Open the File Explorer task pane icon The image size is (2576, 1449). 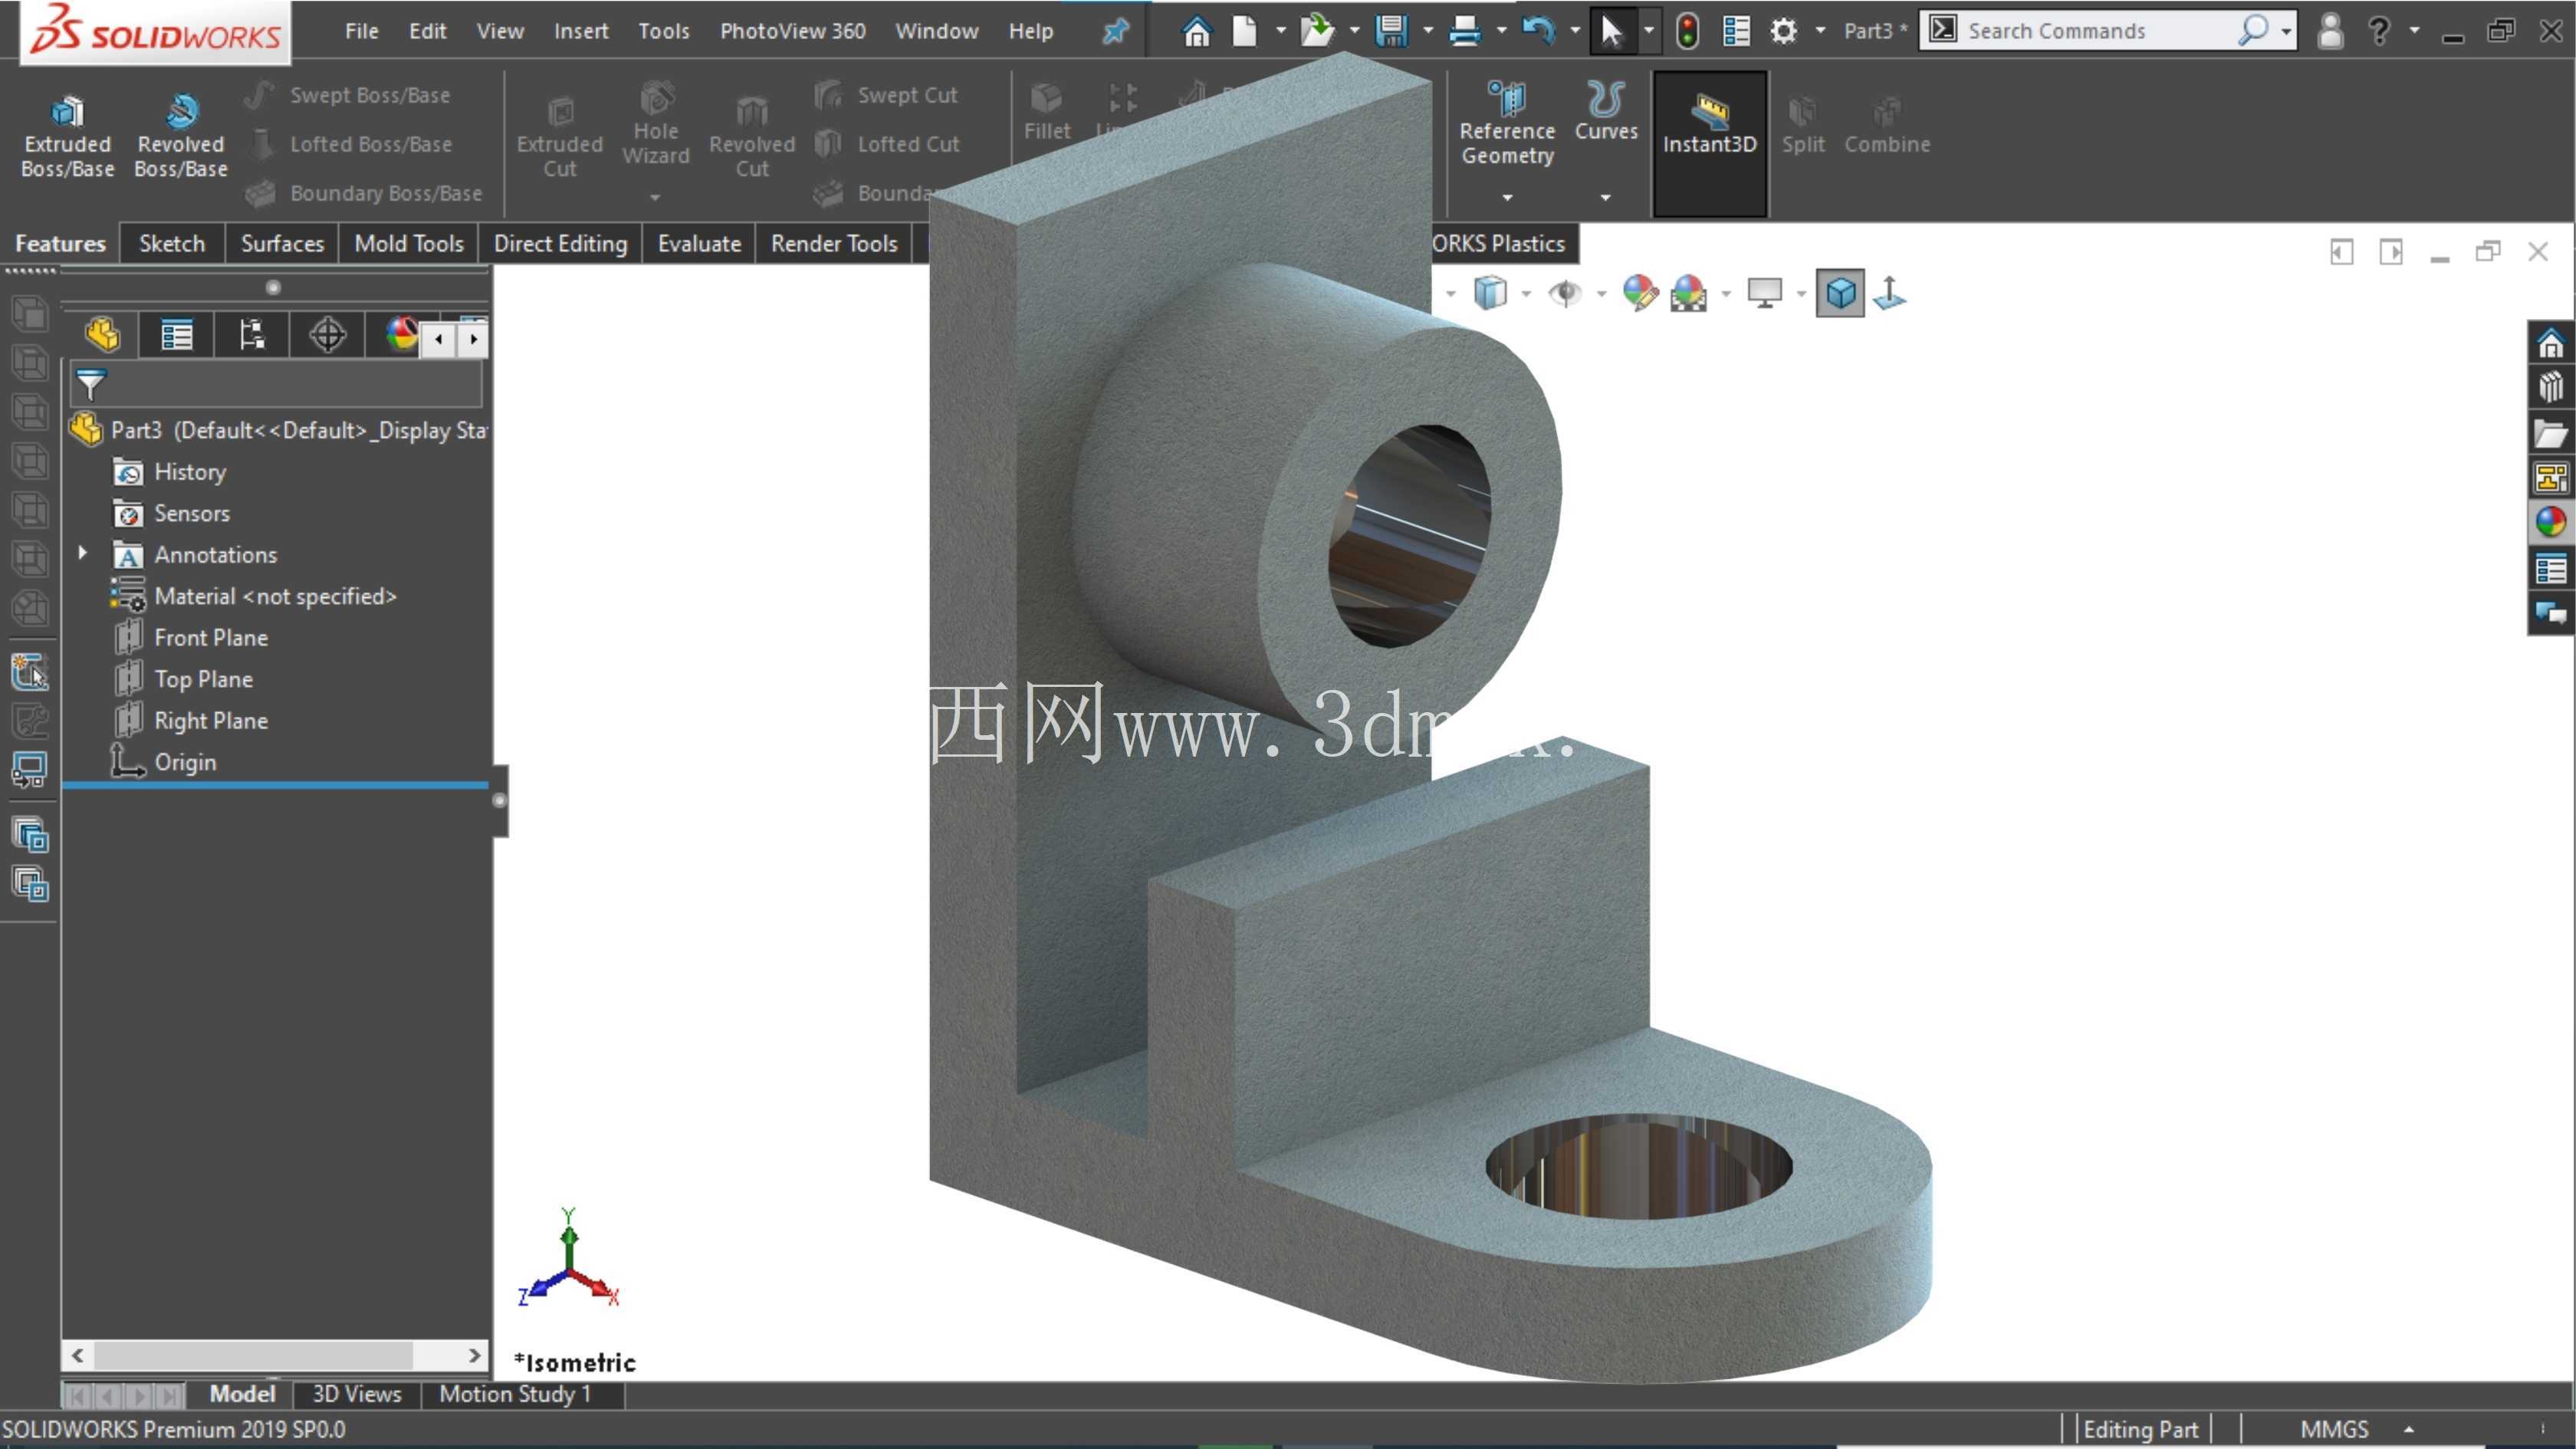(x=2550, y=434)
